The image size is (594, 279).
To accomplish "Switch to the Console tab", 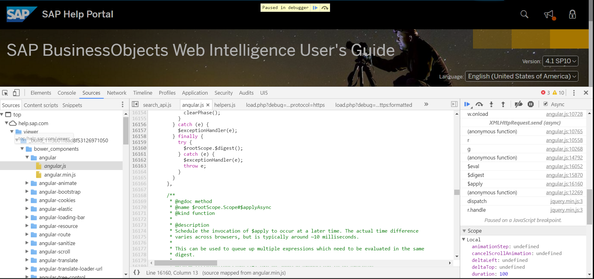I will click(x=67, y=93).
